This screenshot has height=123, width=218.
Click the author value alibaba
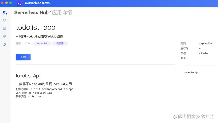click(x=204, y=53)
